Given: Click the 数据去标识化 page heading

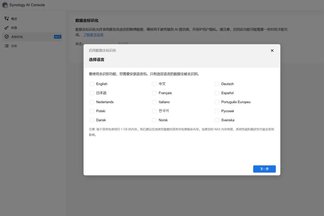Looking at the screenshot, I should coord(87,20).
